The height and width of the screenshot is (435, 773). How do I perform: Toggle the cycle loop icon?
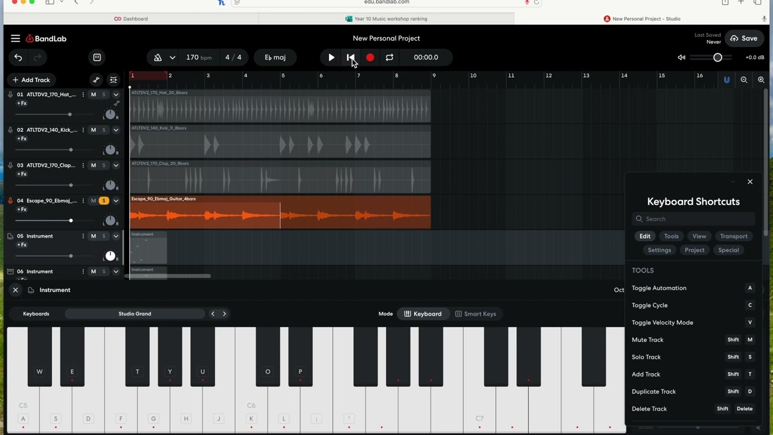[x=390, y=57]
